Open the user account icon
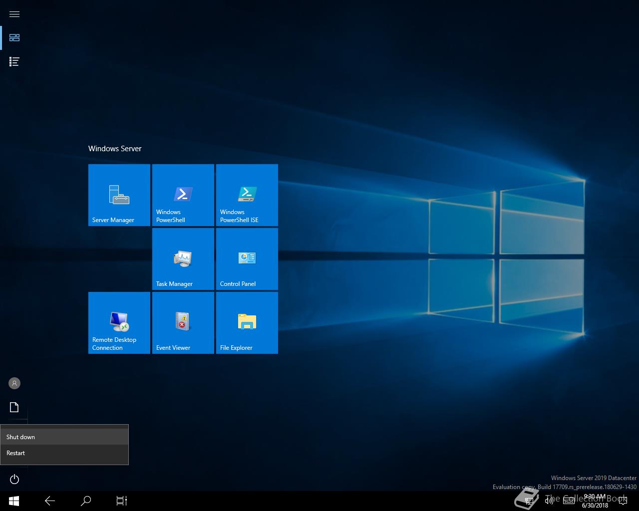The height and width of the screenshot is (511, 639). pyautogui.click(x=14, y=383)
